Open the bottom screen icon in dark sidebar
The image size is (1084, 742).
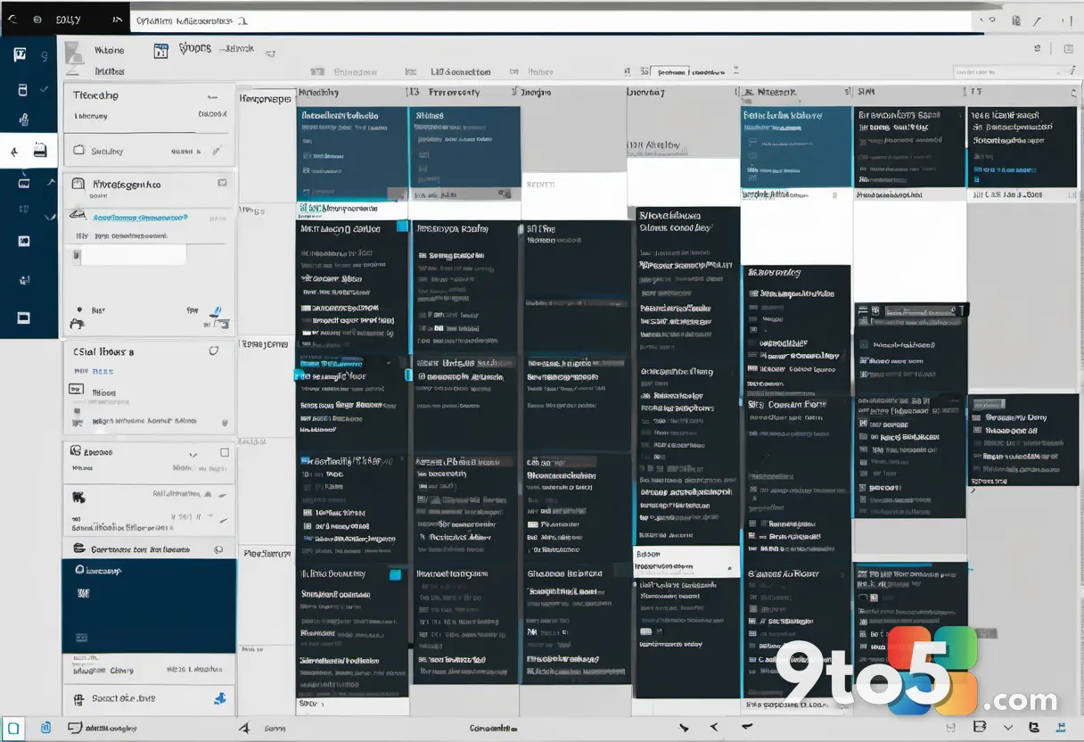[24, 317]
